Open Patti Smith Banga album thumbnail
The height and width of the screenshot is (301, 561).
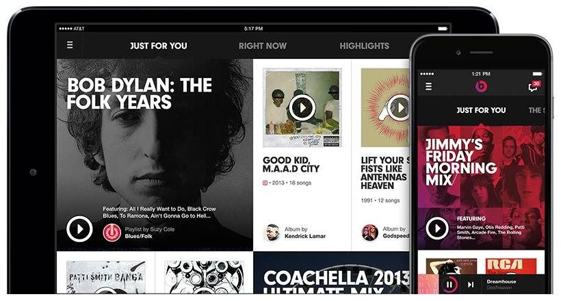pos(106,277)
